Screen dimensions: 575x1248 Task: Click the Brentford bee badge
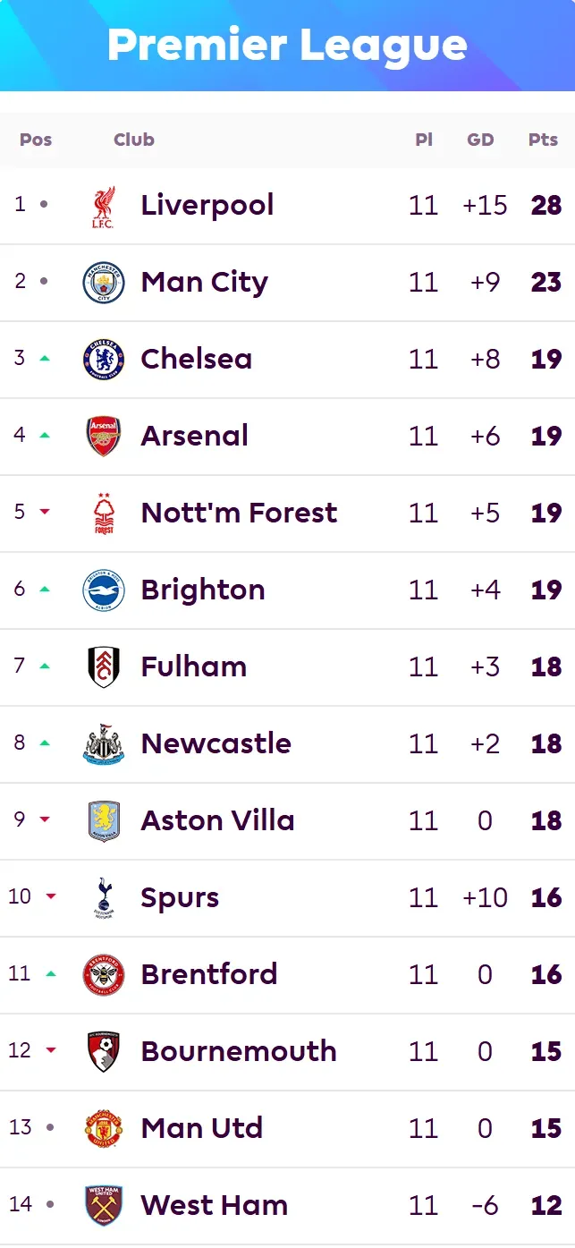104,975
